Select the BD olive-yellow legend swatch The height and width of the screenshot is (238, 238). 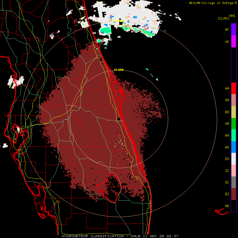click(234, 112)
